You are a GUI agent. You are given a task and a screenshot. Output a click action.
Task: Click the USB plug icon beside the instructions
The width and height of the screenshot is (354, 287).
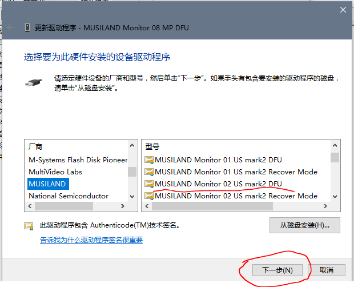pos(33,82)
